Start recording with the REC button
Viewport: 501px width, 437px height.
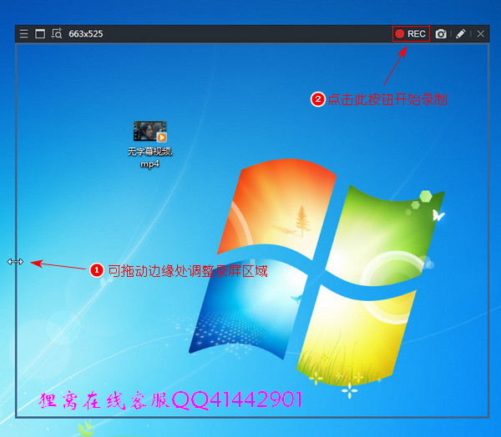coord(411,33)
